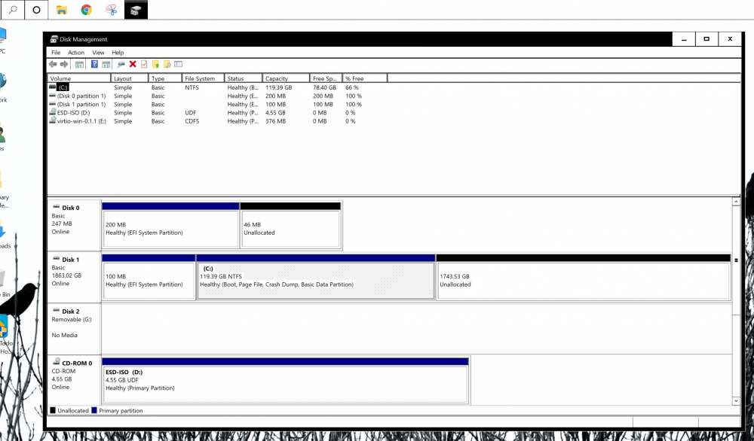
Task: Click the lower pane scrollbar down arrow
Action: point(736,400)
